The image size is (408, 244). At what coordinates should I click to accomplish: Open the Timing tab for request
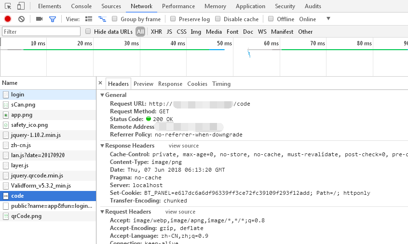pyautogui.click(x=221, y=84)
